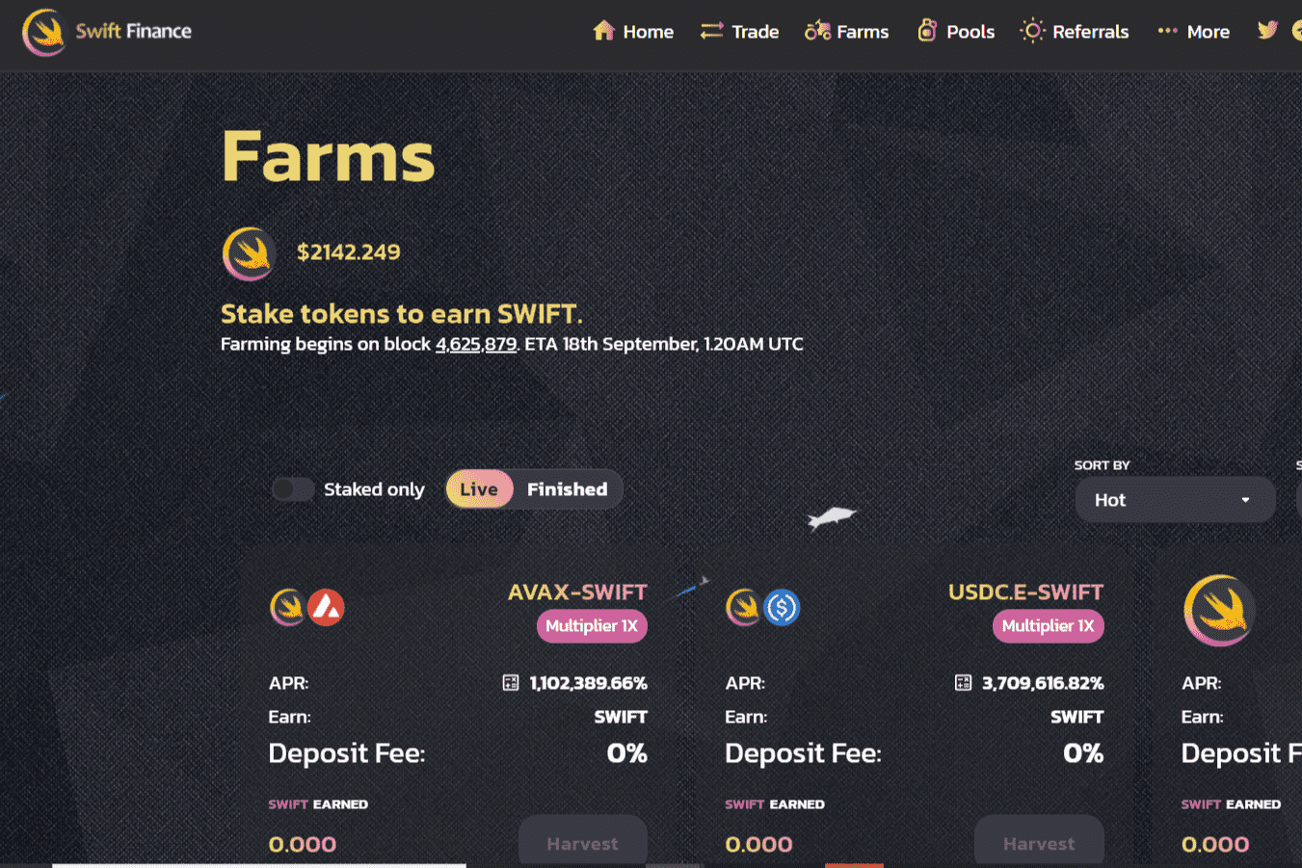Click the block number 4,625,879 link
This screenshot has height=868, width=1302.
(476, 344)
